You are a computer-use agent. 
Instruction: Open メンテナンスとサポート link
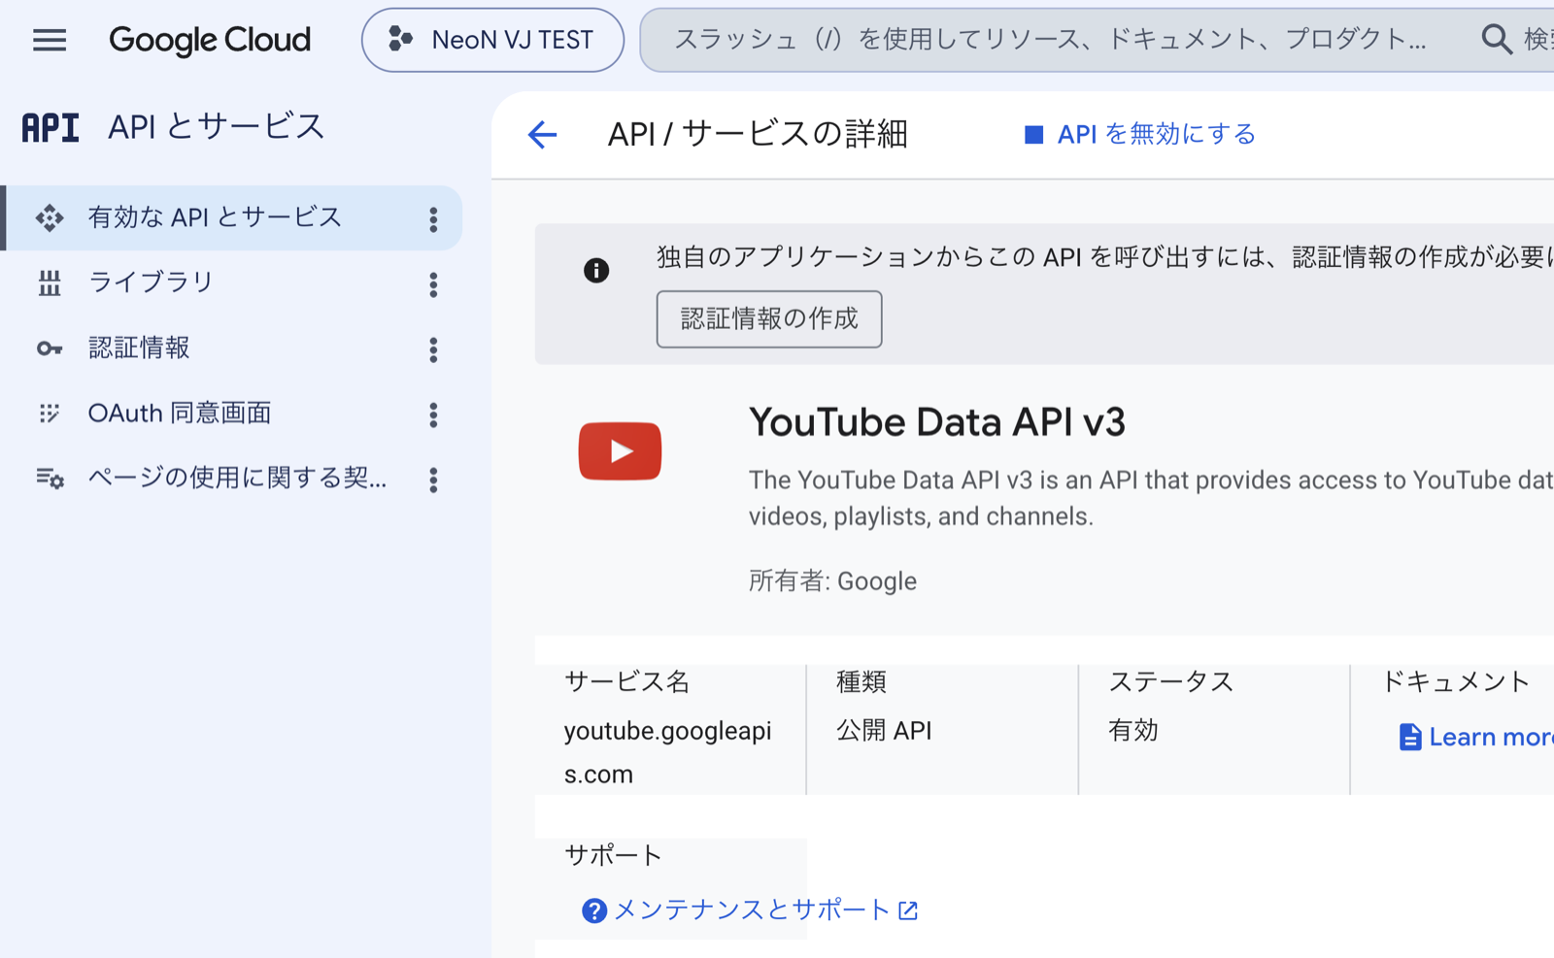(753, 909)
